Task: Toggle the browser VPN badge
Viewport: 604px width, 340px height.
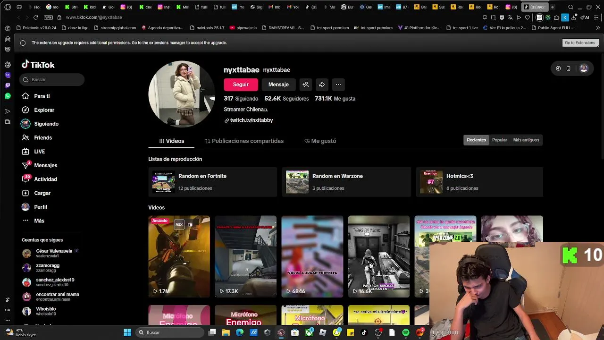Action: coord(48,17)
